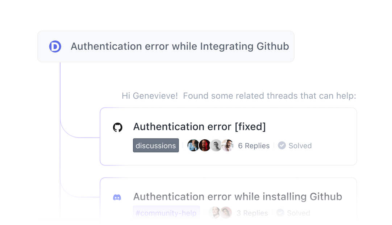Click "Authentication error while Integrating Github" title

[180, 46]
